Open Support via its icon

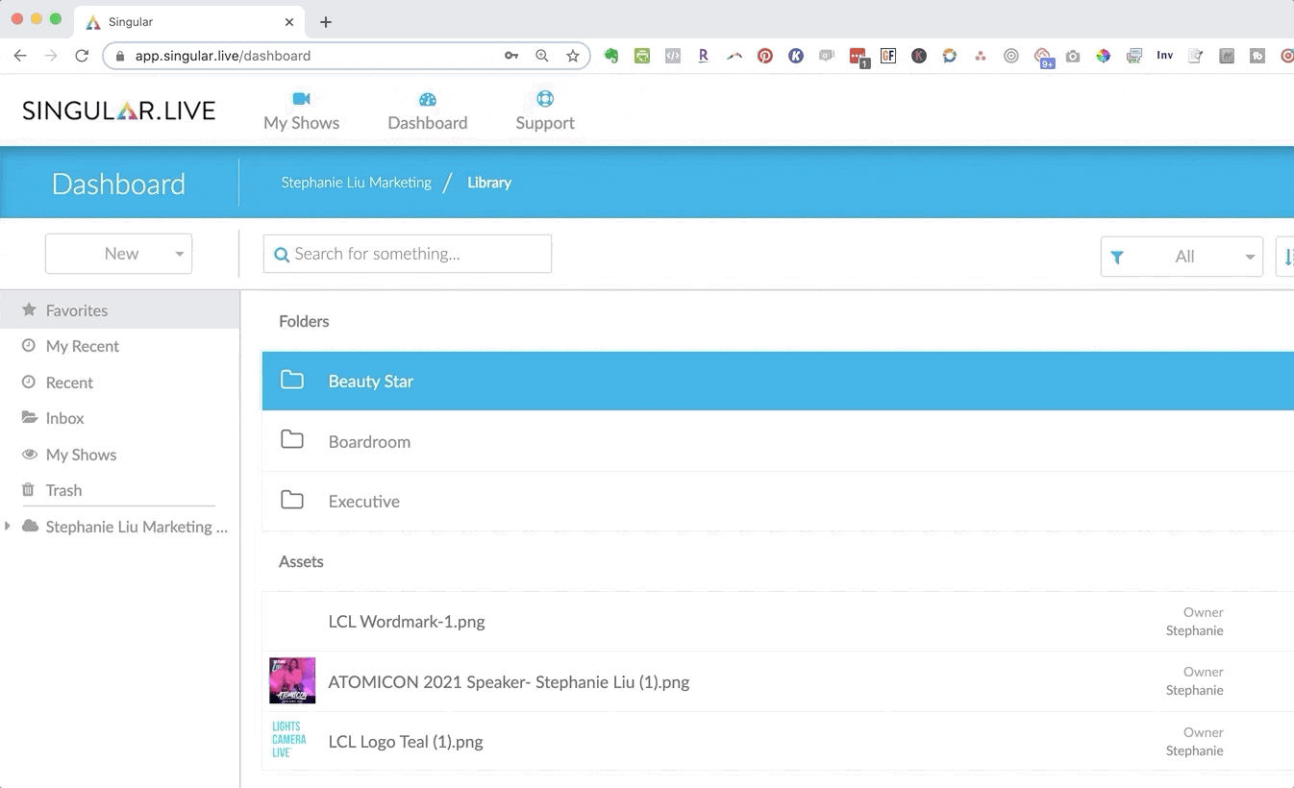click(544, 97)
